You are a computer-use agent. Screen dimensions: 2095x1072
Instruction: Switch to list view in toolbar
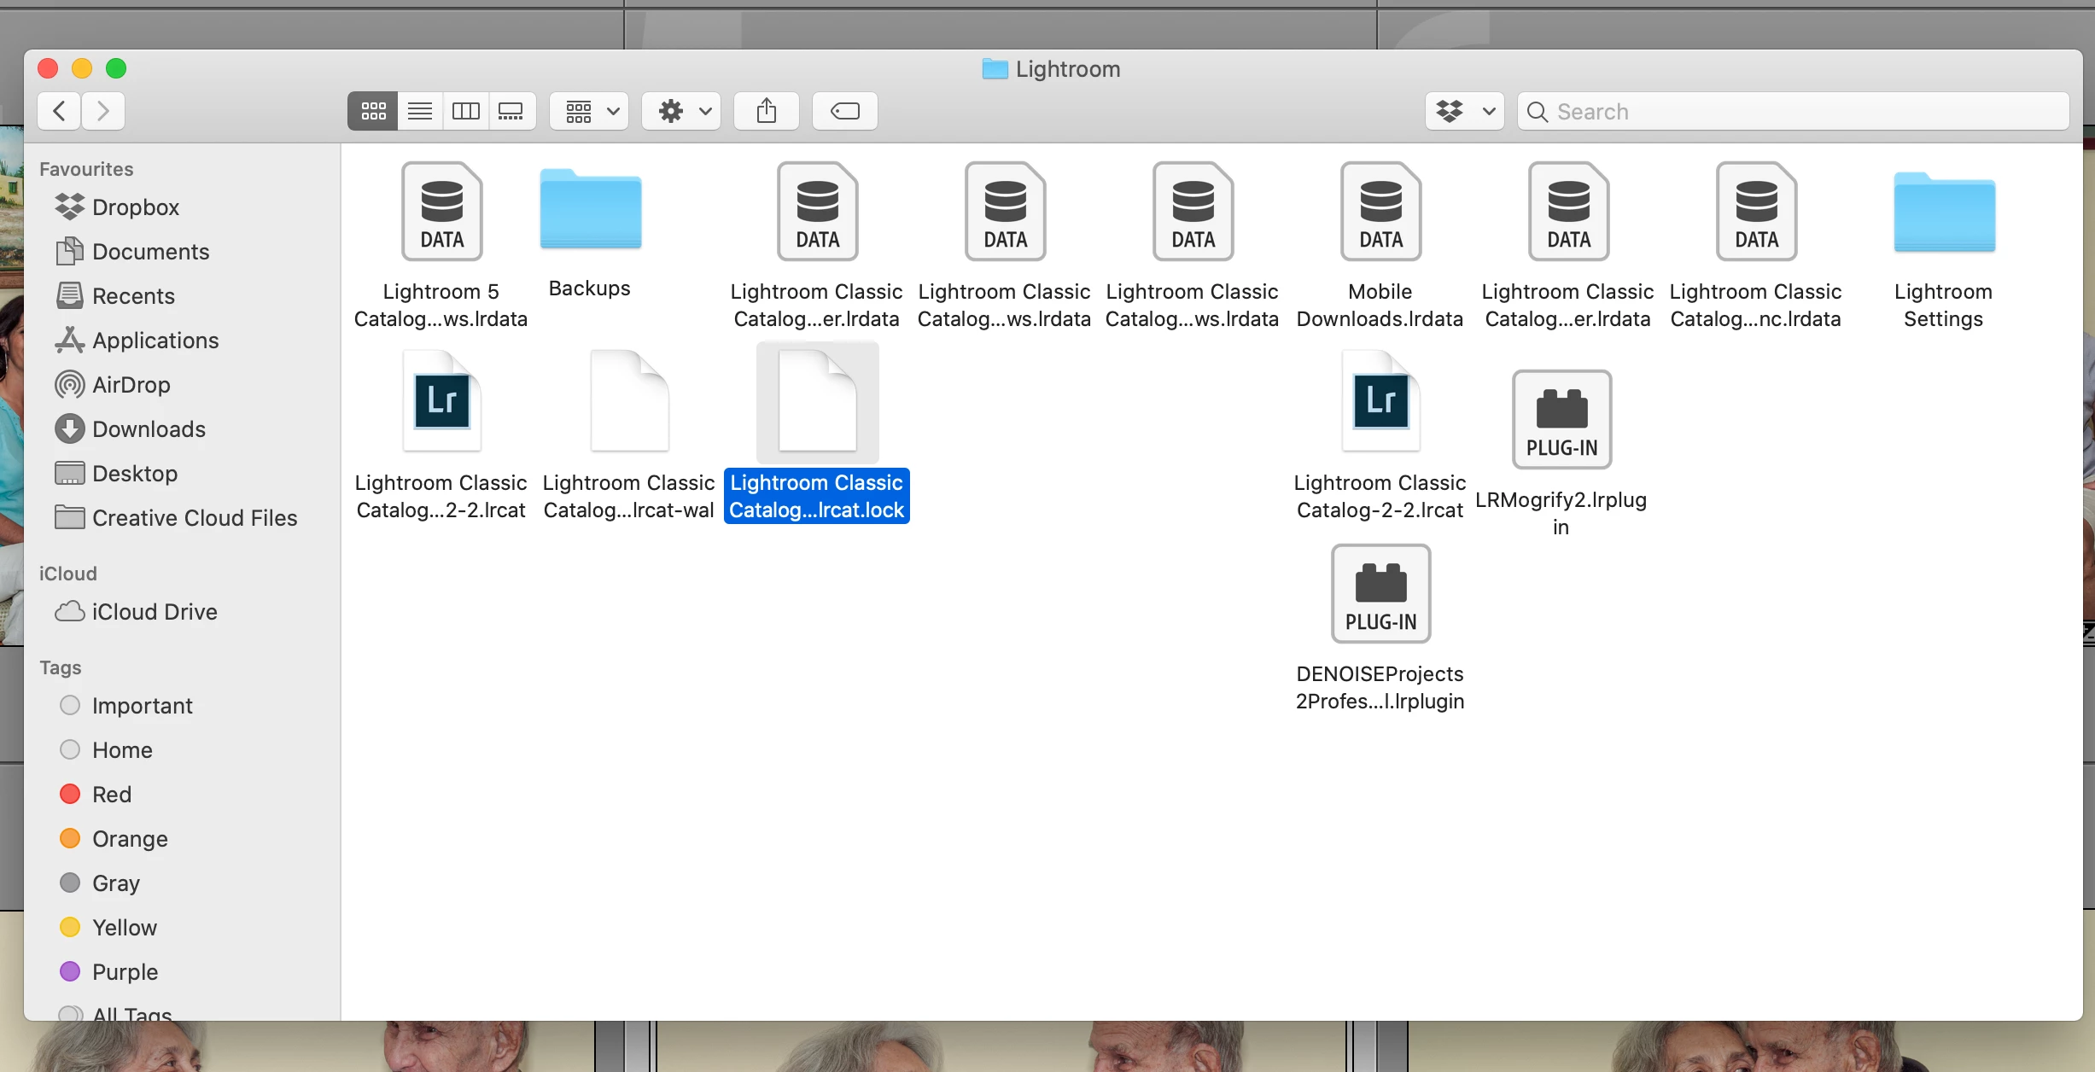(x=419, y=111)
